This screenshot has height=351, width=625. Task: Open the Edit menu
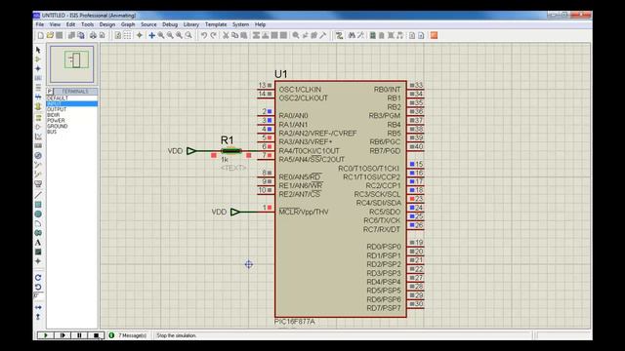tap(70, 24)
